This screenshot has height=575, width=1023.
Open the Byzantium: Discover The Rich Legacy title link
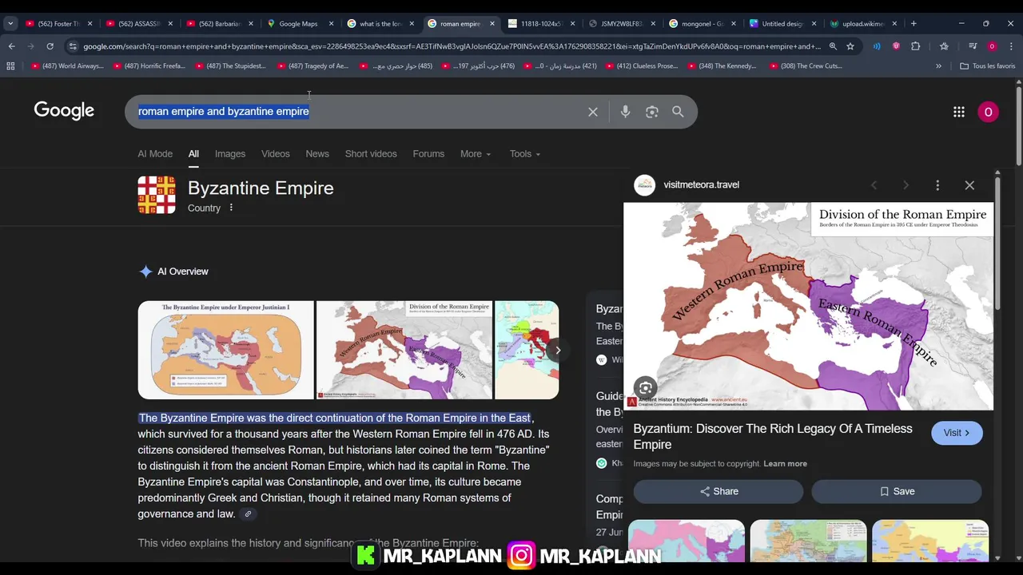pos(773,437)
